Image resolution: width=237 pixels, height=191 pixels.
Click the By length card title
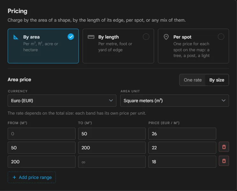point(108,37)
